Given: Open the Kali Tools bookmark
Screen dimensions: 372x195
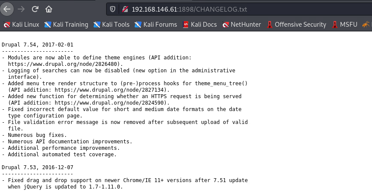Looking at the screenshot, I should tap(111, 25).
